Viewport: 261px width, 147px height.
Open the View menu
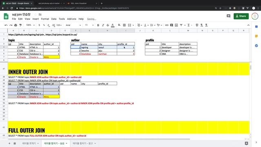click(27, 19)
